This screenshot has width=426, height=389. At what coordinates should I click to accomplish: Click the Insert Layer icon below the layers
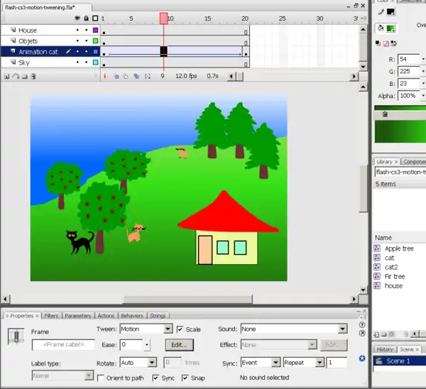6,76
